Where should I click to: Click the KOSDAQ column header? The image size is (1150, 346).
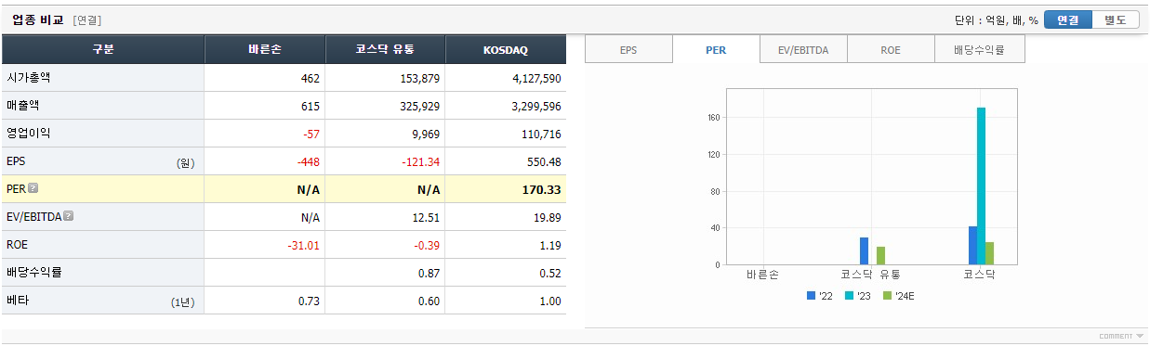pyautogui.click(x=506, y=49)
